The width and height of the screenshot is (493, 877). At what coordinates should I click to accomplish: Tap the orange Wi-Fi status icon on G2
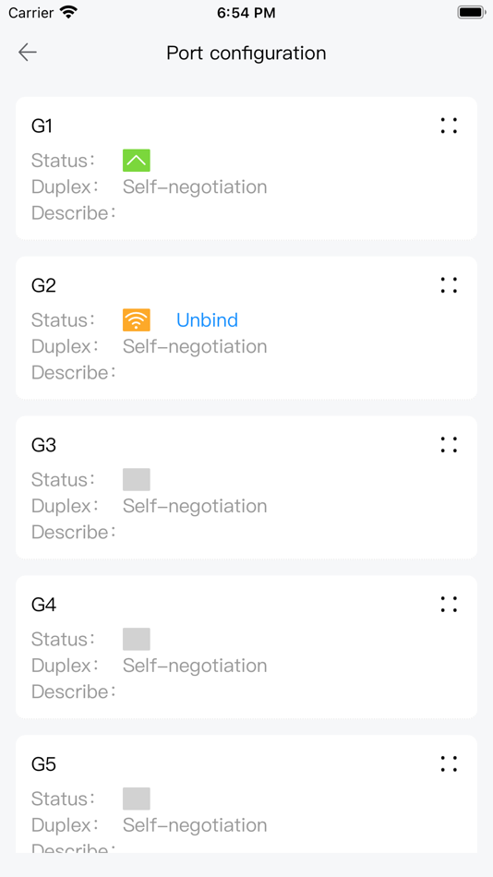(x=137, y=320)
